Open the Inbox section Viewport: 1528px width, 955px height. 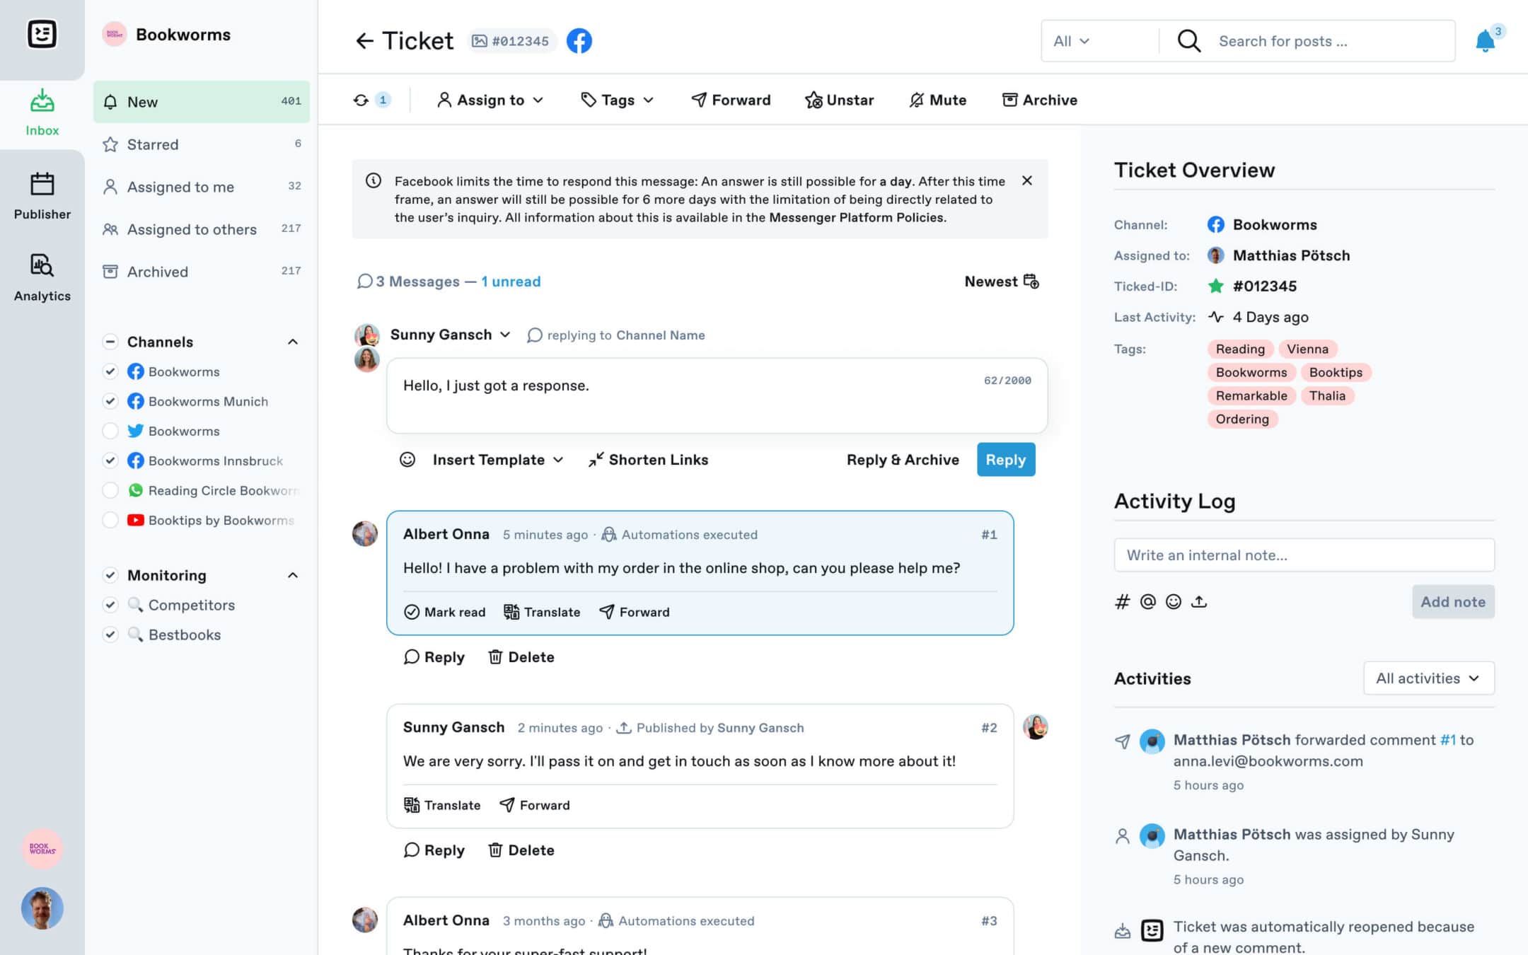42,112
